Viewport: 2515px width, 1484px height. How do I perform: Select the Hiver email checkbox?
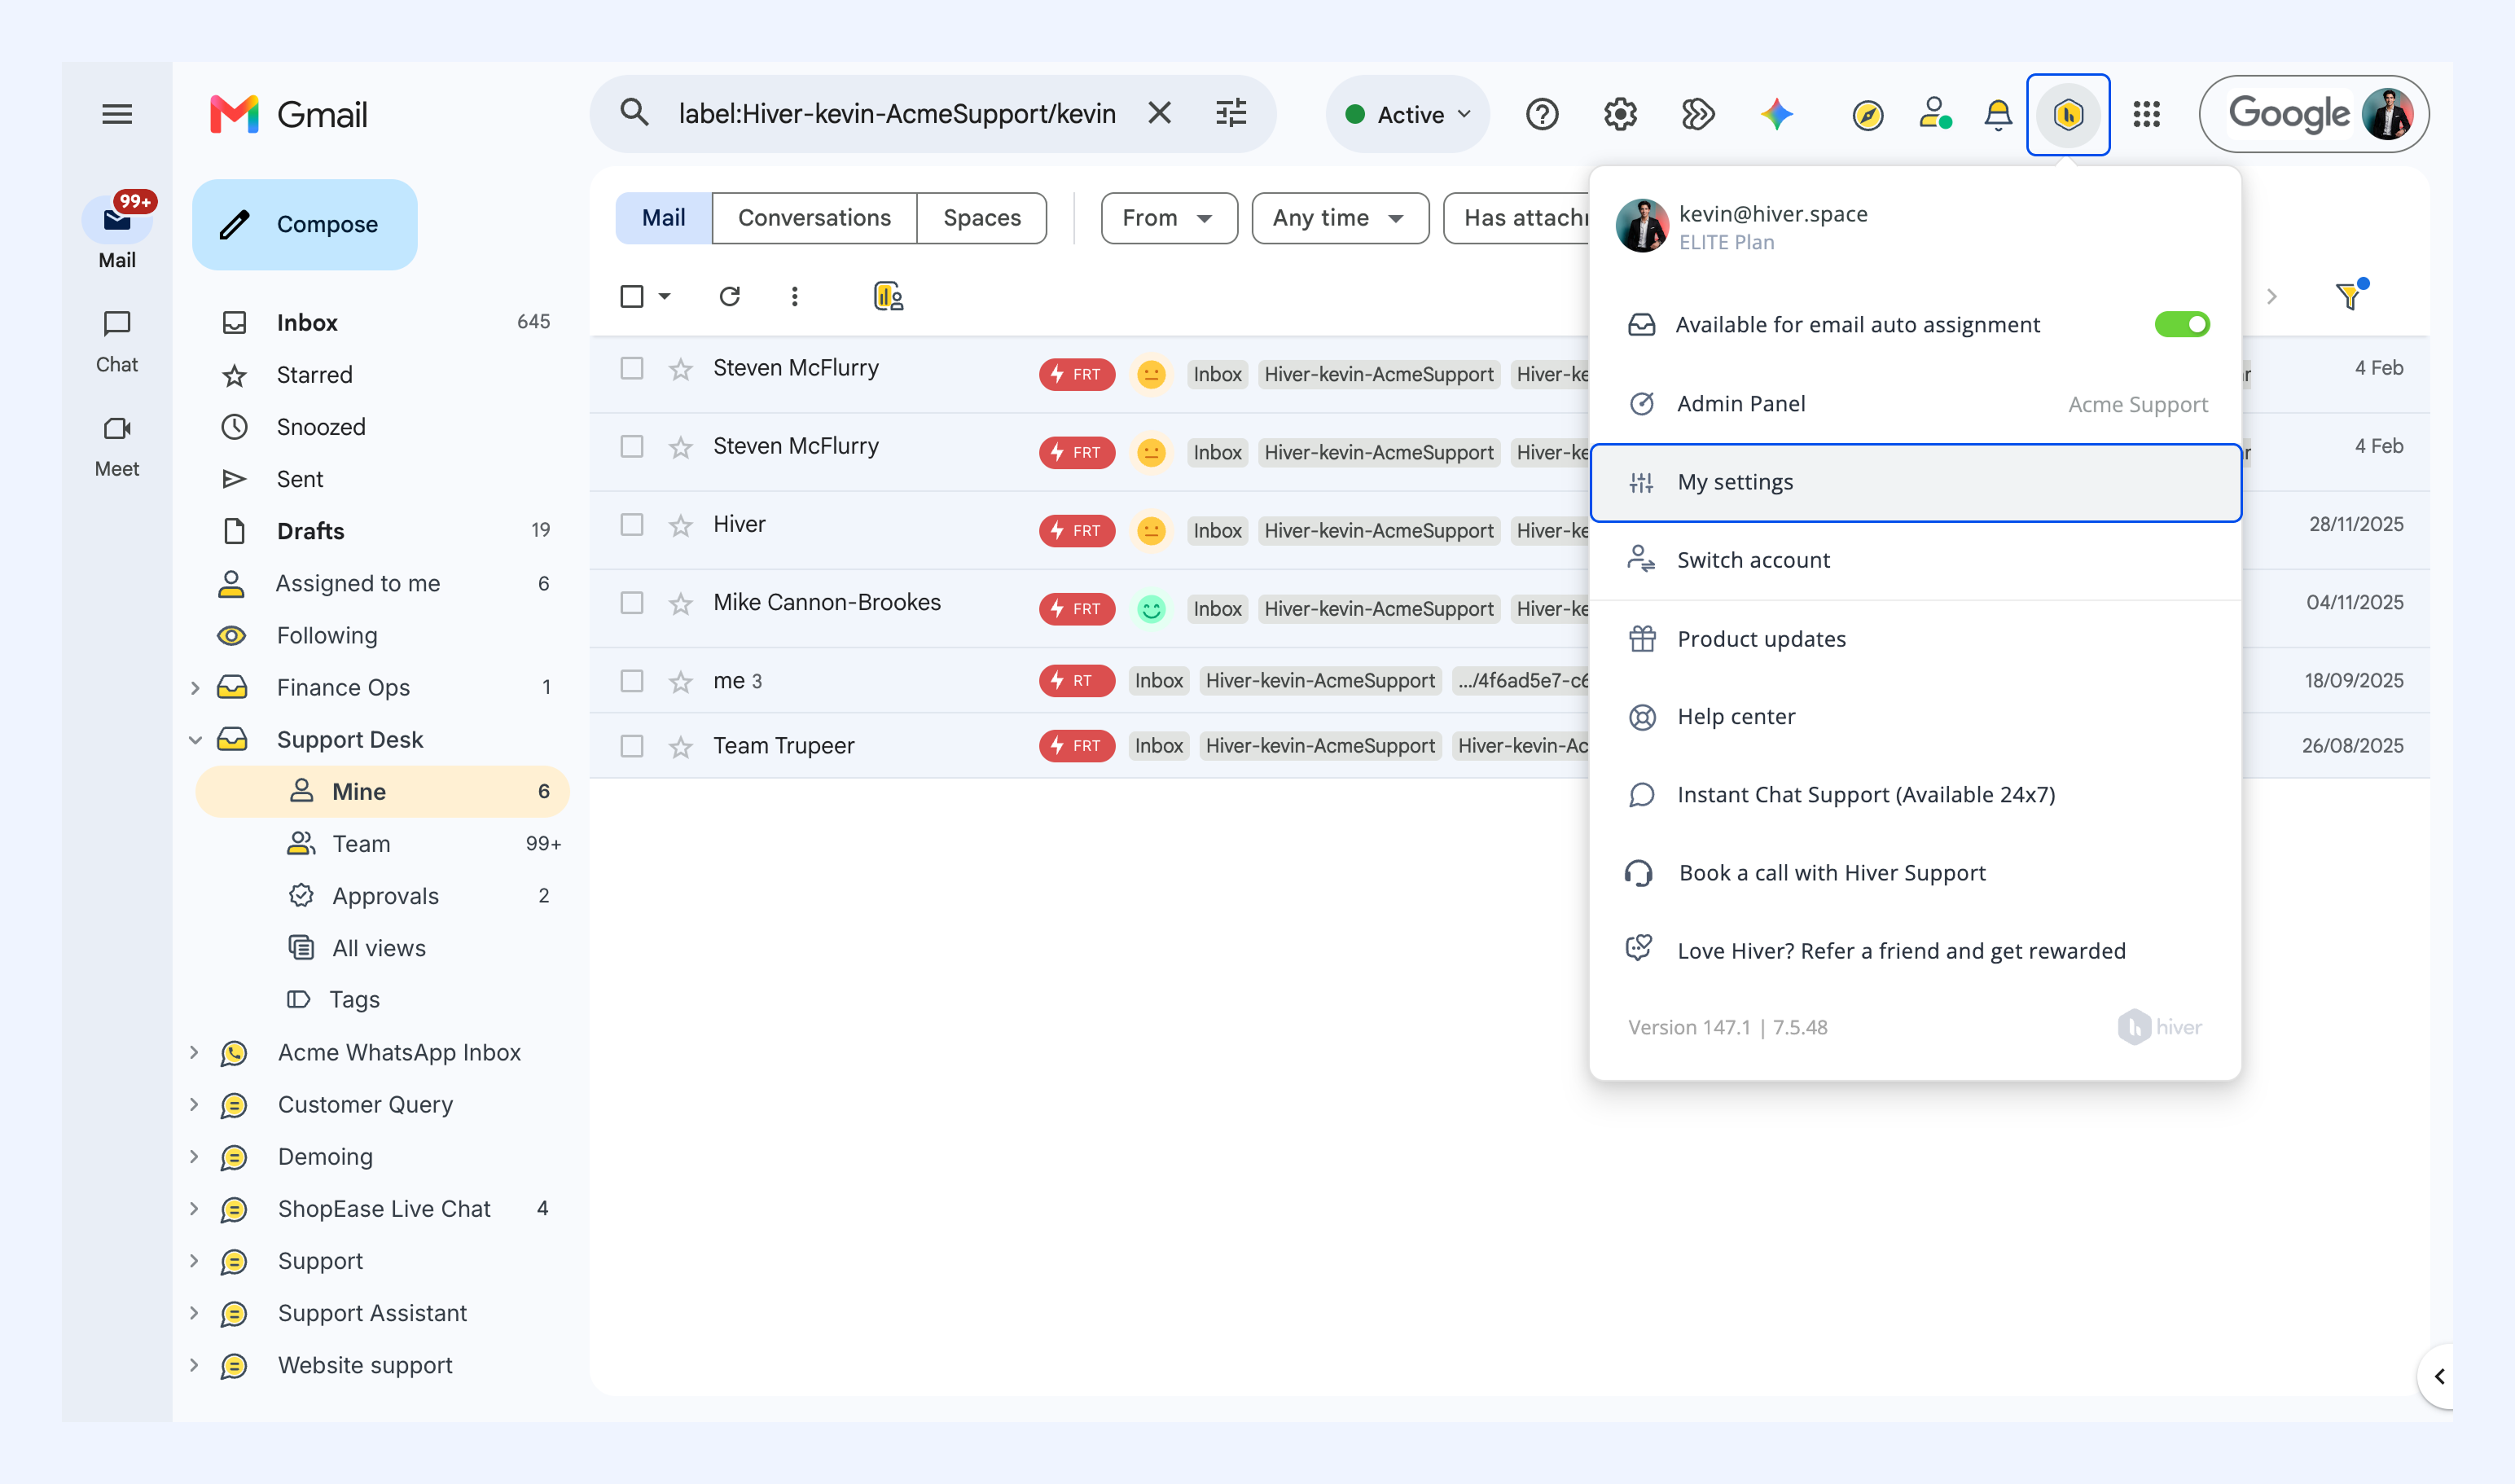pos(632,525)
